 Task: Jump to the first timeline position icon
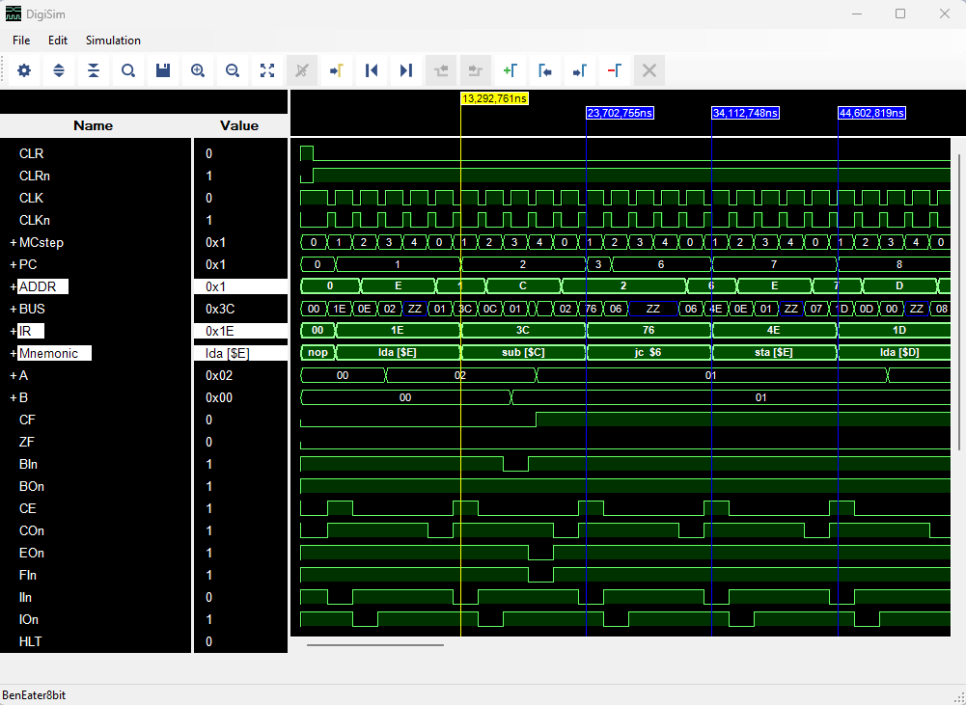coord(372,70)
